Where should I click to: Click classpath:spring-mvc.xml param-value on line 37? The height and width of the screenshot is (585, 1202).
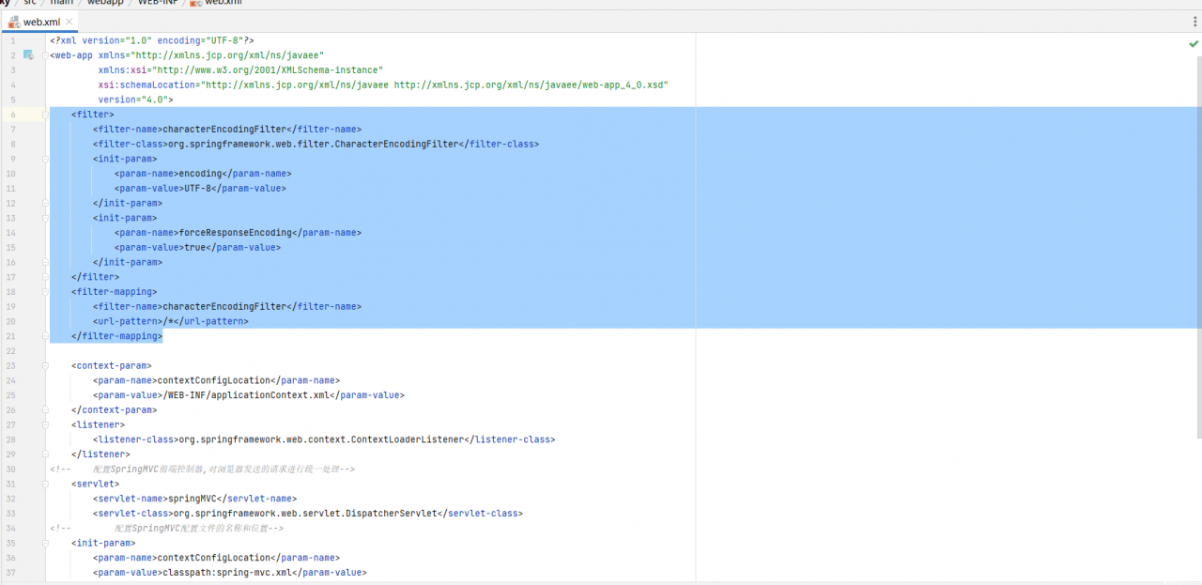229,573
